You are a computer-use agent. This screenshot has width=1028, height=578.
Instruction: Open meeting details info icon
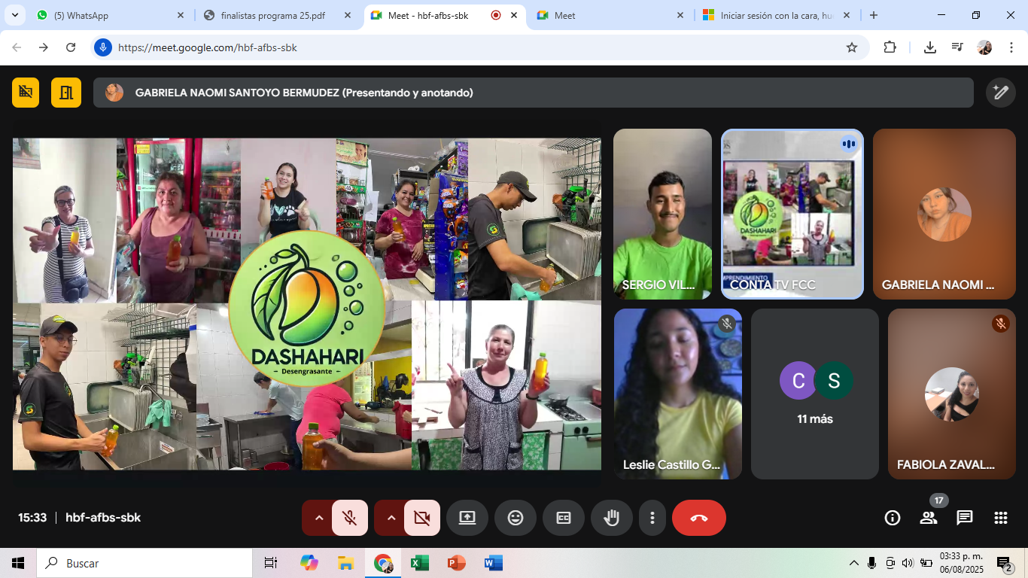[x=893, y=518]
